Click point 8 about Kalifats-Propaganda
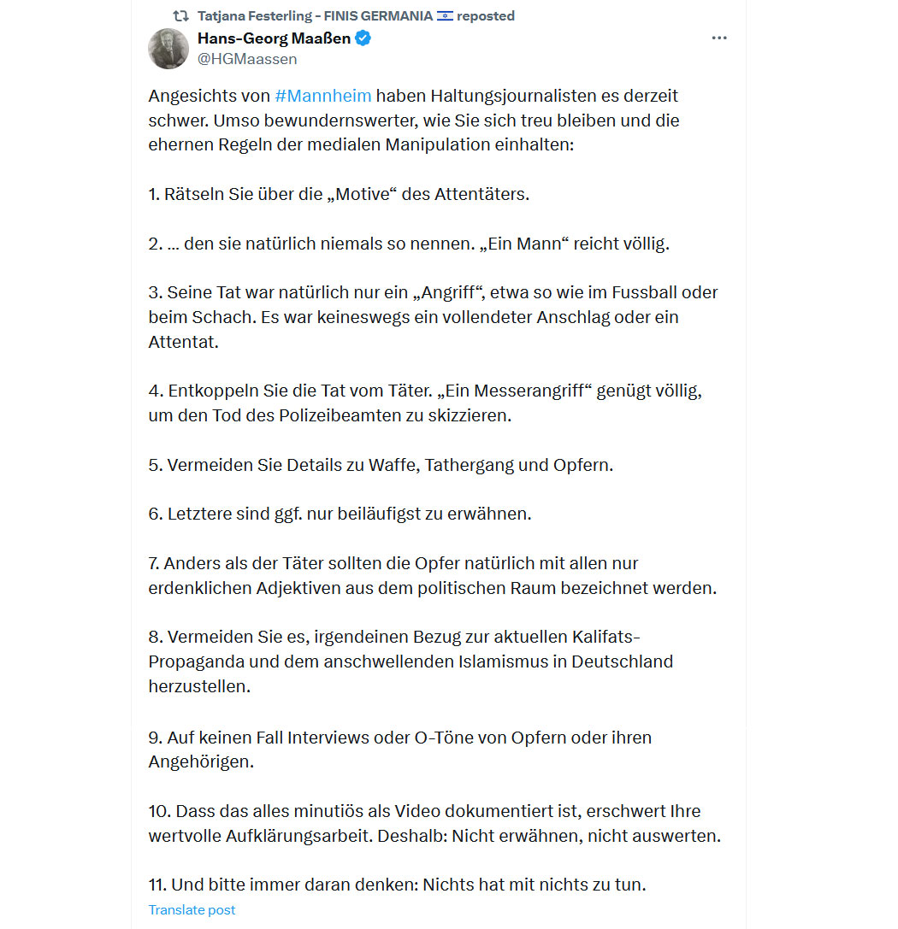 tap(411, 661)
